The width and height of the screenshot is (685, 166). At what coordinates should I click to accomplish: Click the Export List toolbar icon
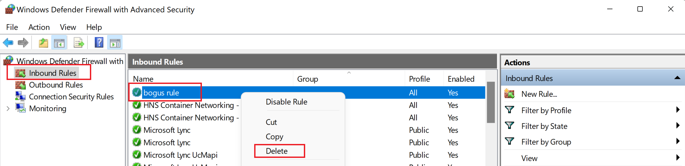(x=78, y=43)
